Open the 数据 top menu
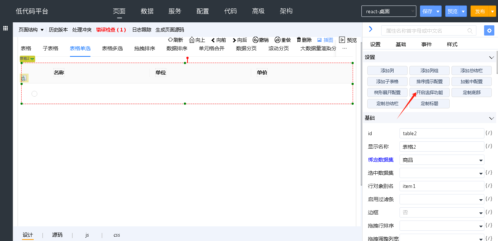498x241 pixels. click(x=147, y=11)
